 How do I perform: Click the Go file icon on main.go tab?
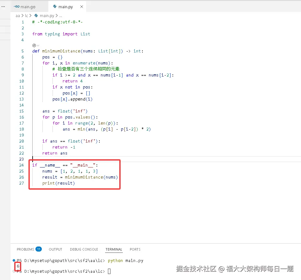tap(16, 7)
